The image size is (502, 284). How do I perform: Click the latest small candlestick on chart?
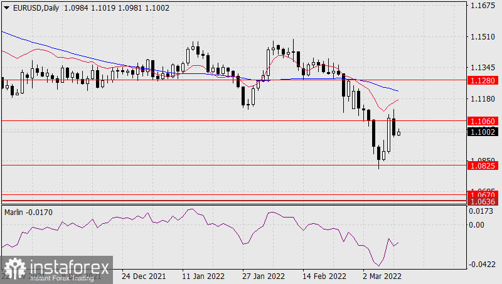tap(398, 132)
